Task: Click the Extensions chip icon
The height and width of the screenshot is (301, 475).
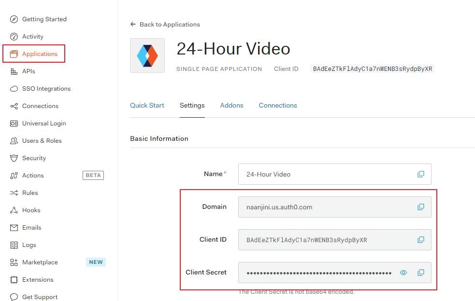Action: click(x=14, y=280)
